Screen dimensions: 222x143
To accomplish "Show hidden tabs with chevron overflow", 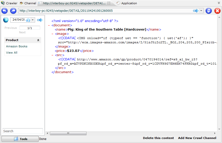I will pyautogui.click(x=219, y=3).
